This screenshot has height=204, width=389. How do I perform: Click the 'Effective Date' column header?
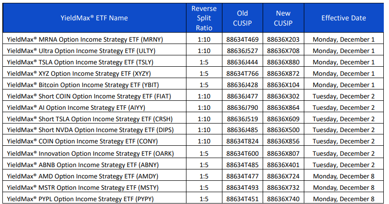(x=344, y=18)
